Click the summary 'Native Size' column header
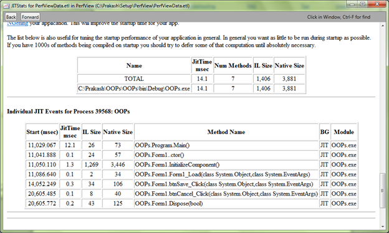 click(289, 65)
